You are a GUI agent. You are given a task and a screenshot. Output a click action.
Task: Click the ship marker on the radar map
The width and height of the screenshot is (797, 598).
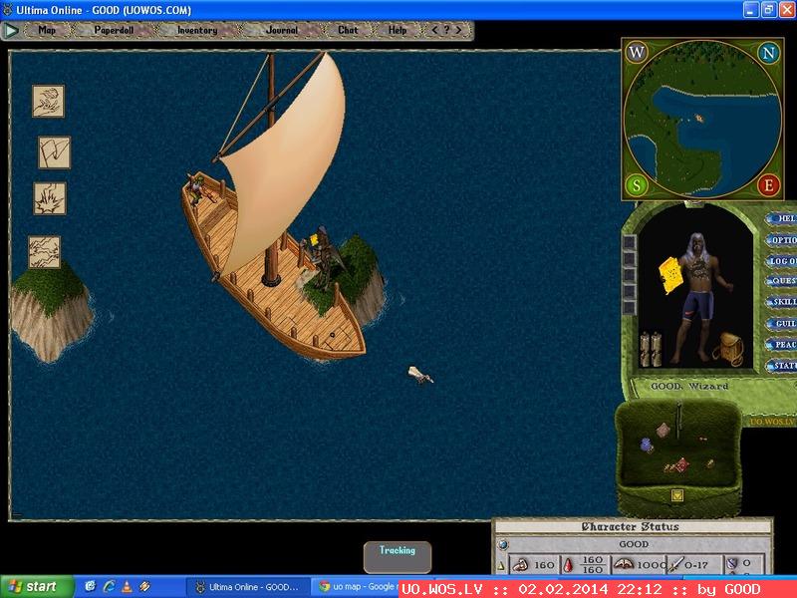pos(699,119)
